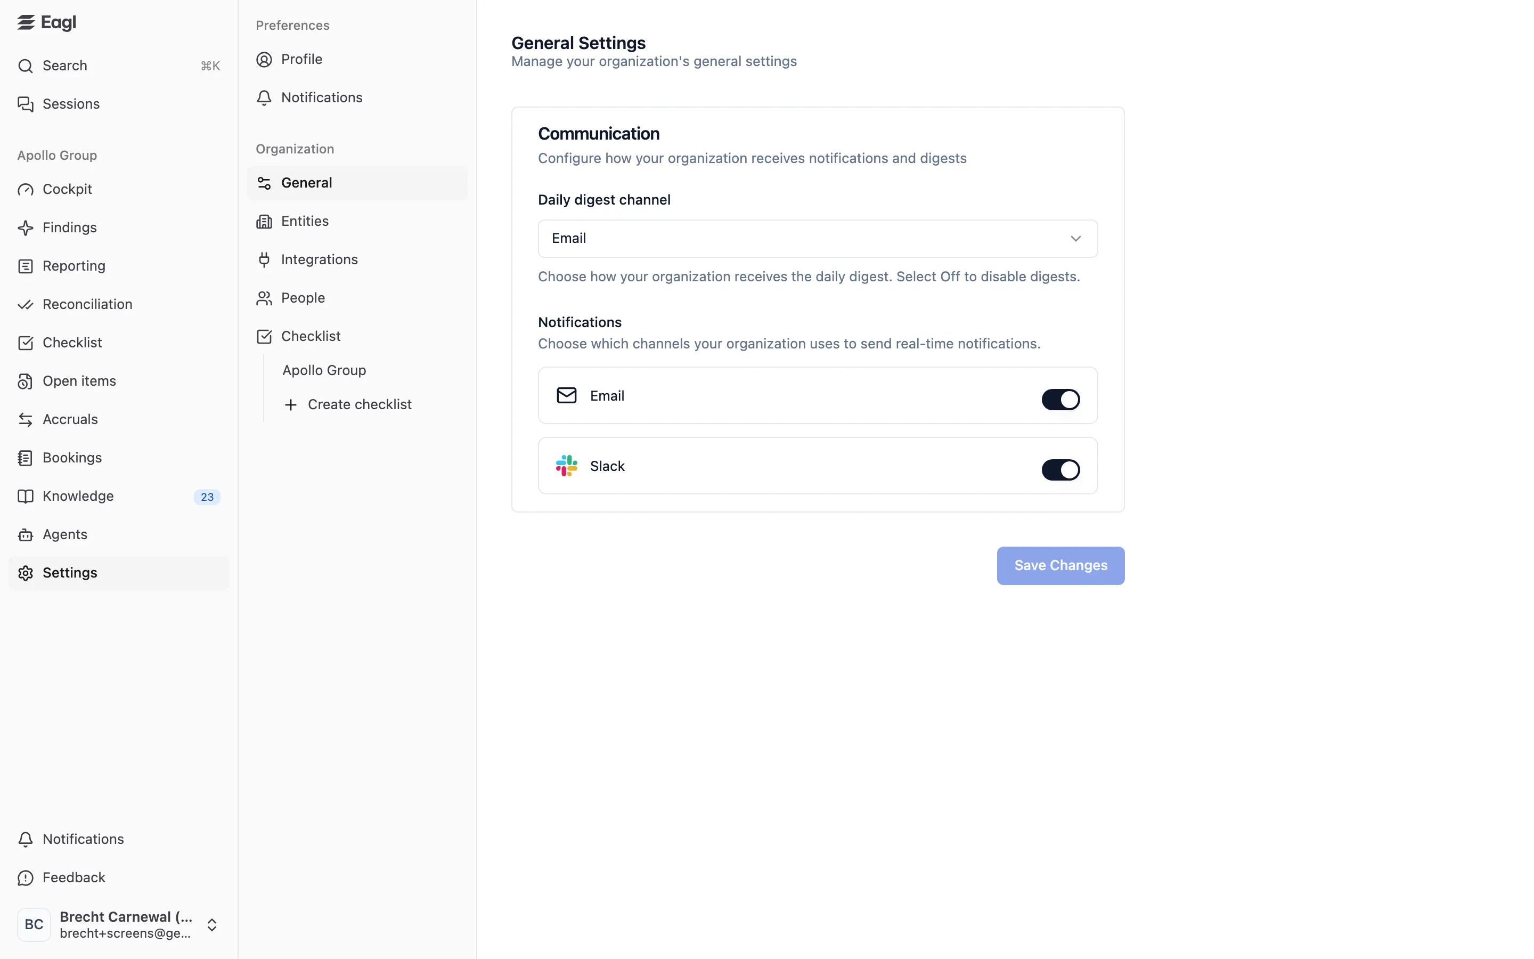The width and height of the screenshot is (1534, 959).
Task: Open the Feedback dialog
Action: click(x=119, y=878)
